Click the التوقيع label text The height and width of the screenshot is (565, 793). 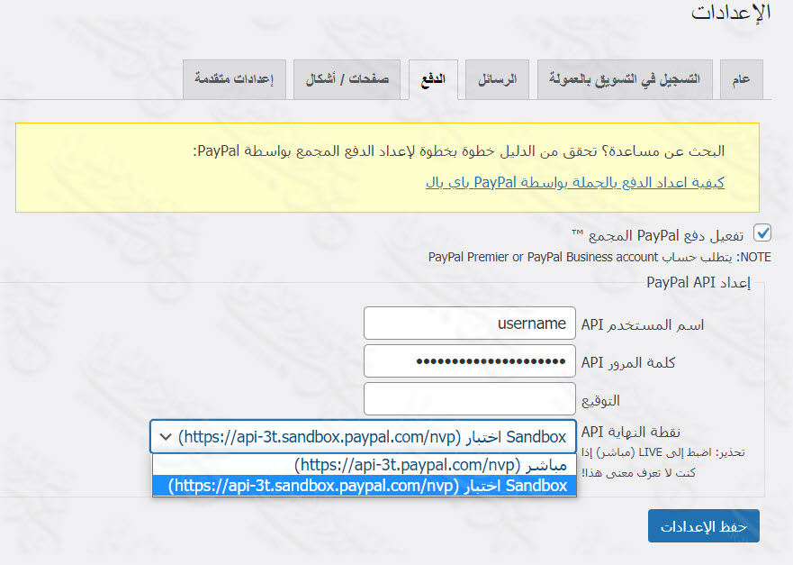[600, 400]
